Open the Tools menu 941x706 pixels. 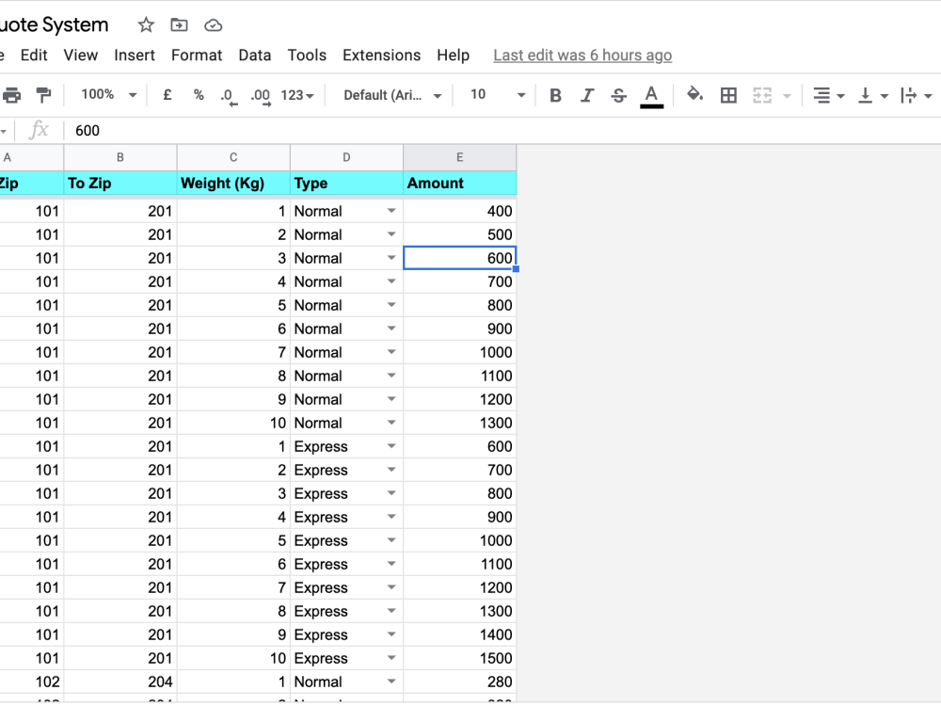tap(307, 56)
